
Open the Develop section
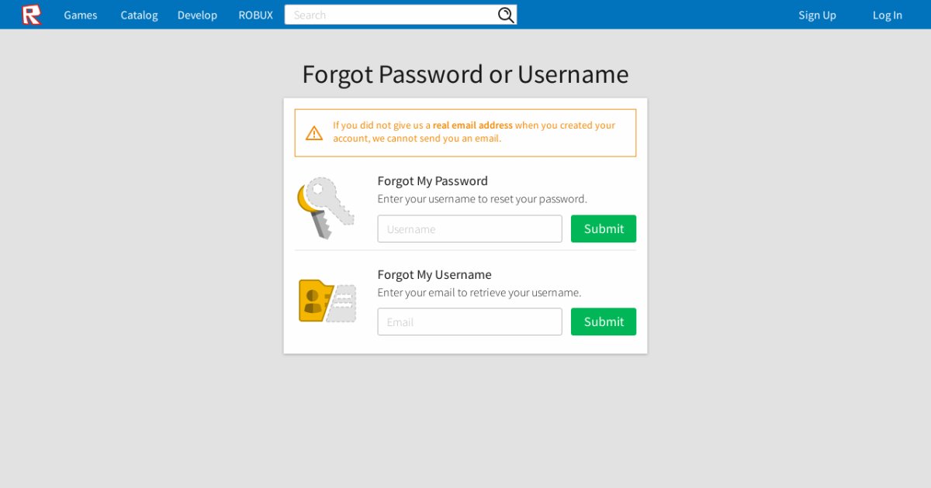pos(197,15)
